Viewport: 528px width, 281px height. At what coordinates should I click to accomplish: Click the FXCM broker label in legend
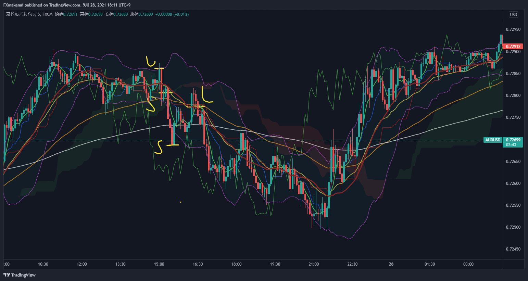tap(47, 14)
